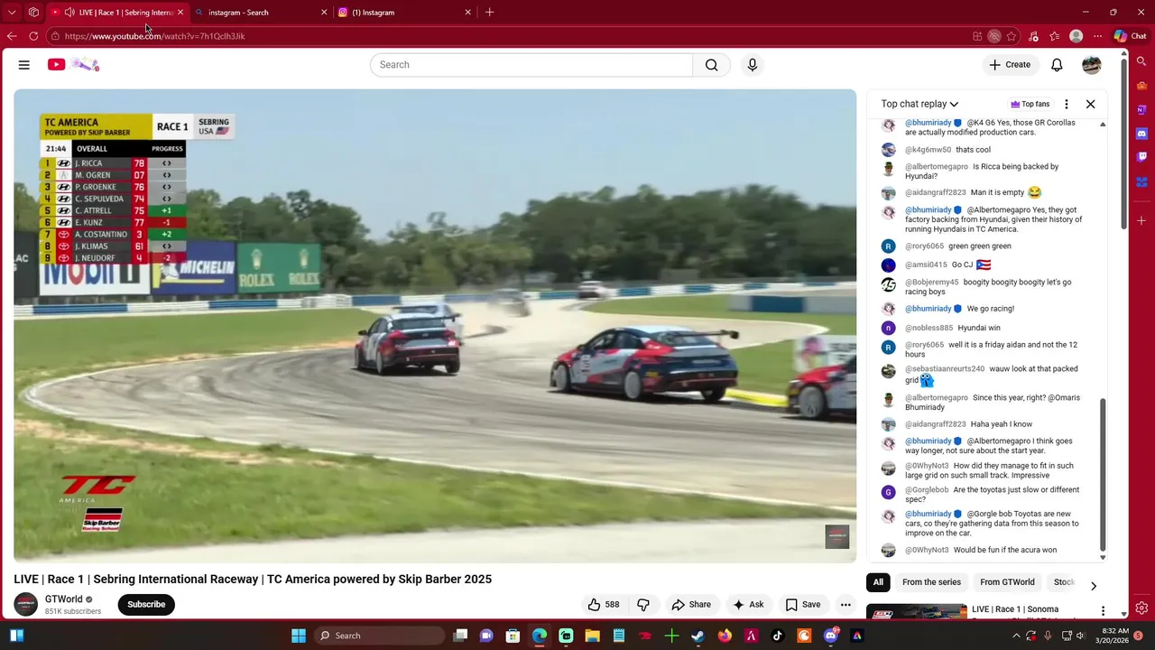
Task: Expand the filter chips with right arrow
Action: point(1094,585)
